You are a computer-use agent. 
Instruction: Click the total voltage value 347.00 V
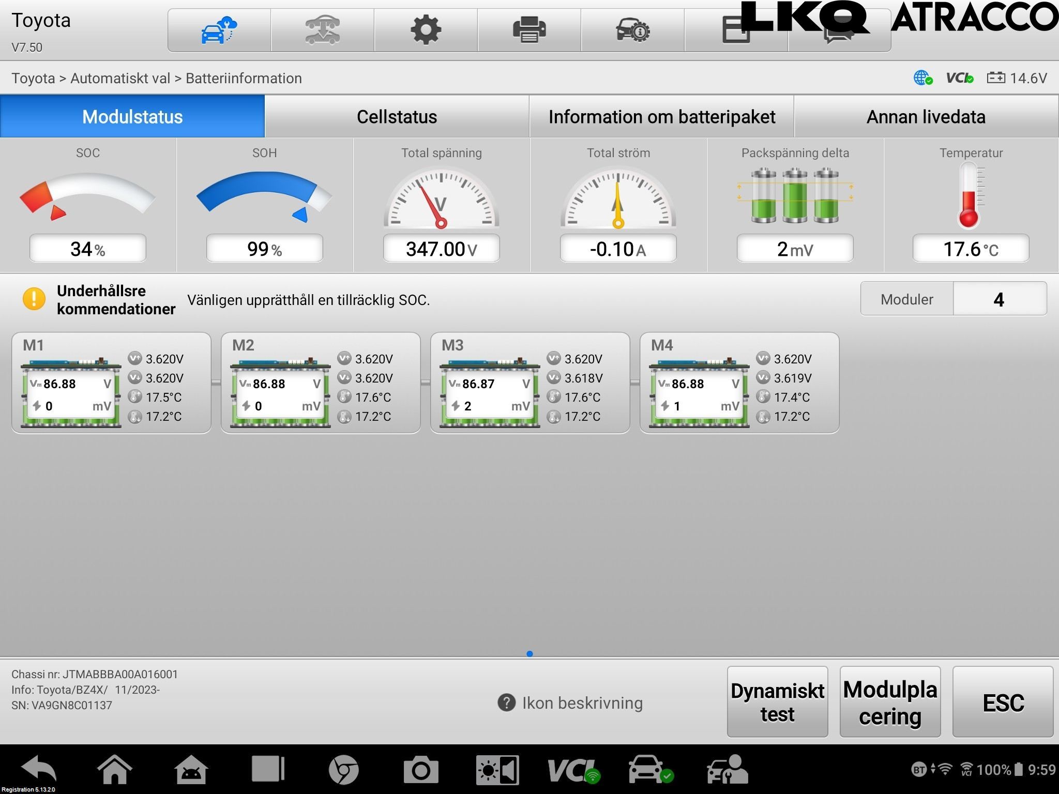click(441, 249)
